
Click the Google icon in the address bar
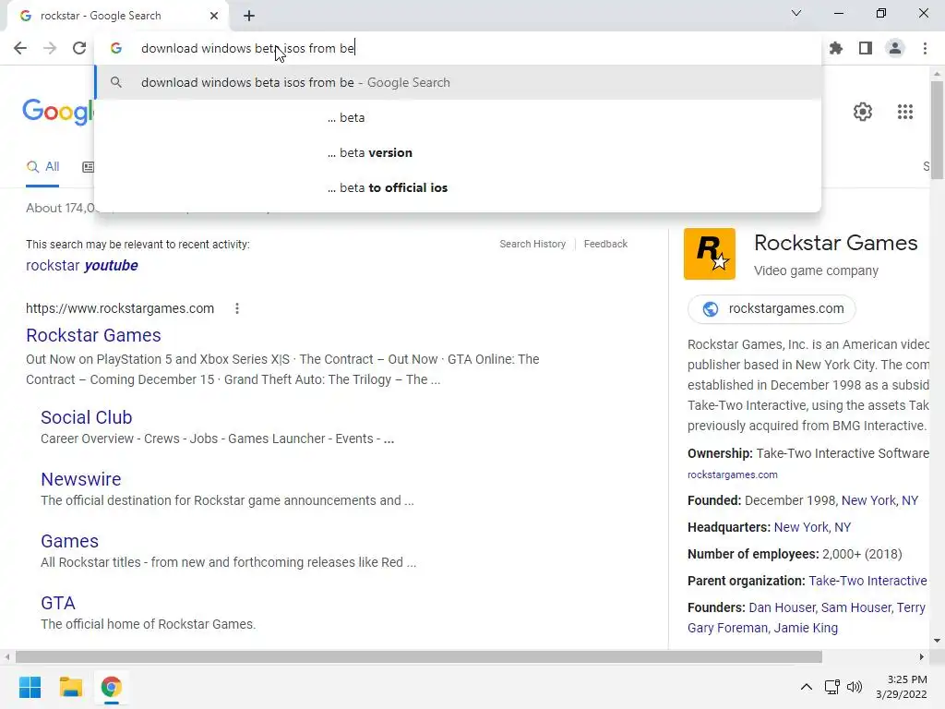tap(115, 48)
